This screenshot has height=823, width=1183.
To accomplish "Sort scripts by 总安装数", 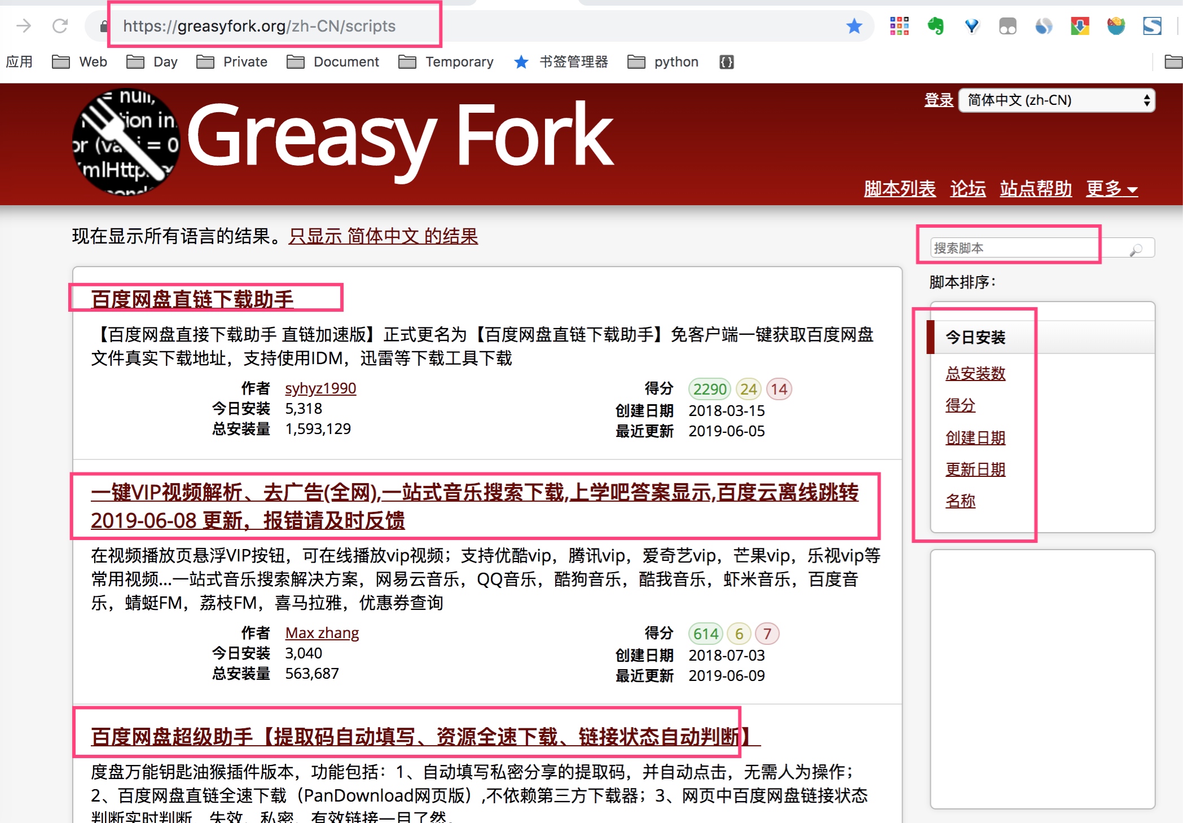I will (975, 373).
